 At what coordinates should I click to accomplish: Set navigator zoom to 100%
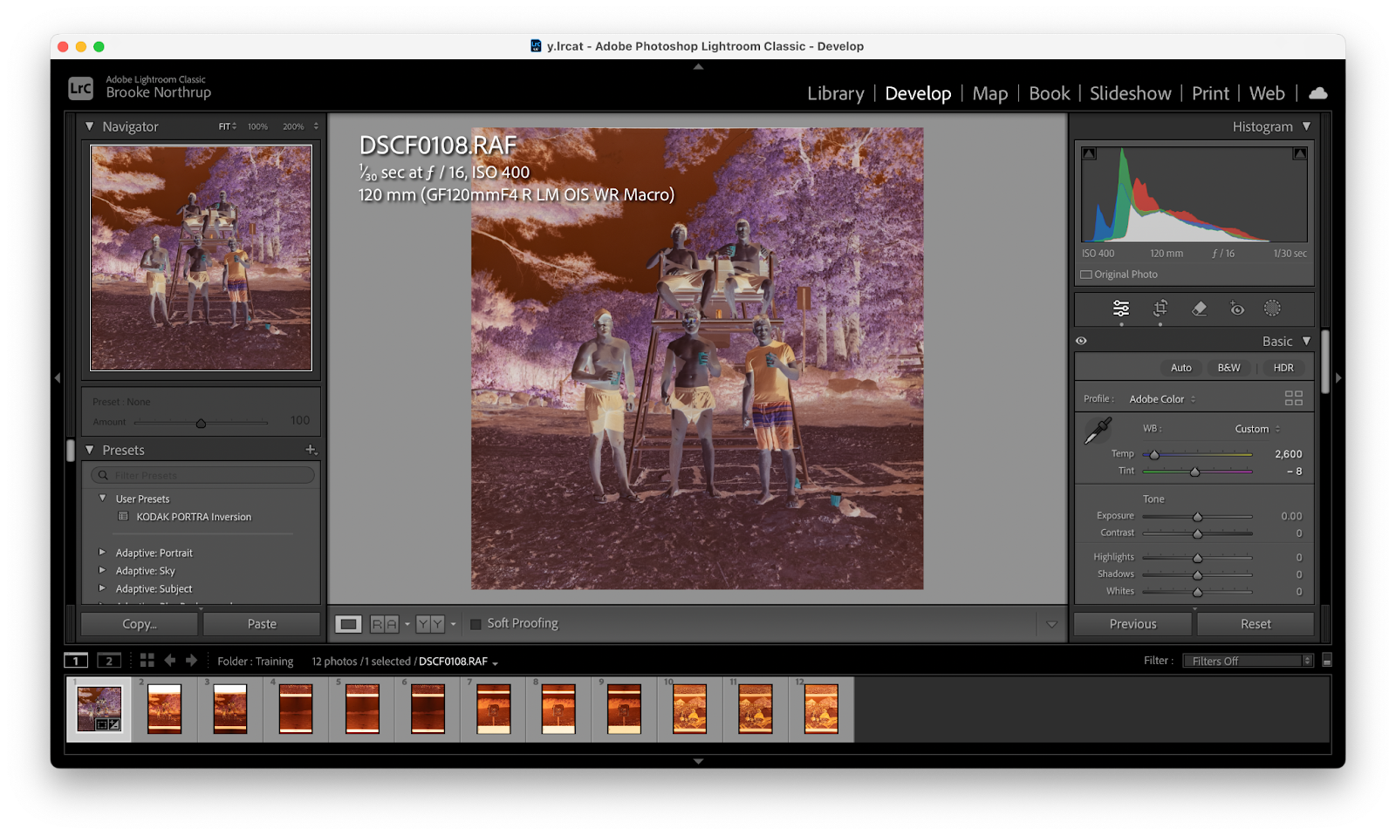[257, 127]
